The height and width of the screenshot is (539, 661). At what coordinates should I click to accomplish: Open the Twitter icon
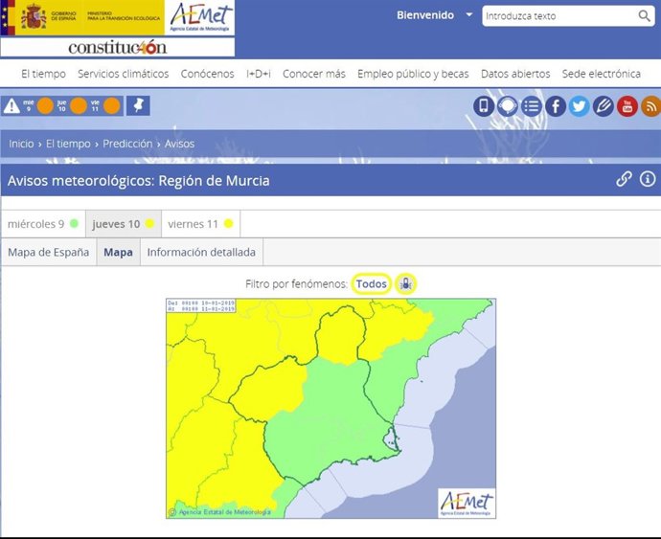coord(580,105)
